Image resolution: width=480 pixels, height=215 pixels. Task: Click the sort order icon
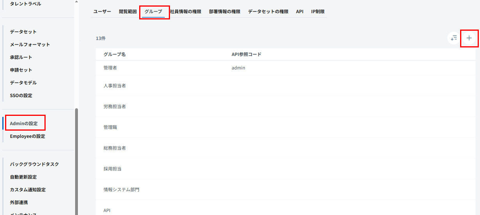point(453,38)
